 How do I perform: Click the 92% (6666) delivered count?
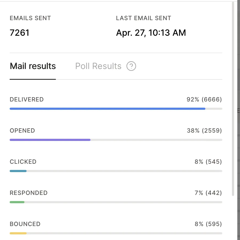pos(204,100)
